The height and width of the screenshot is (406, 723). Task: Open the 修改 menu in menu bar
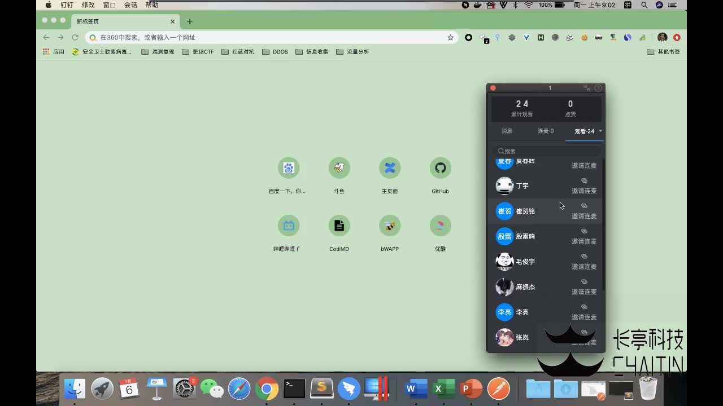(88, 5)
